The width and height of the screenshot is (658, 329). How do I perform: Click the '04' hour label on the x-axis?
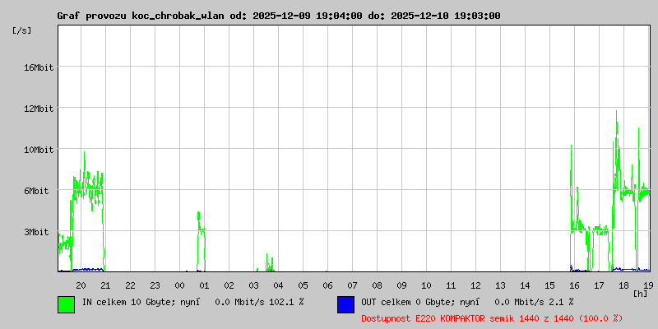[x=278, y=285]
